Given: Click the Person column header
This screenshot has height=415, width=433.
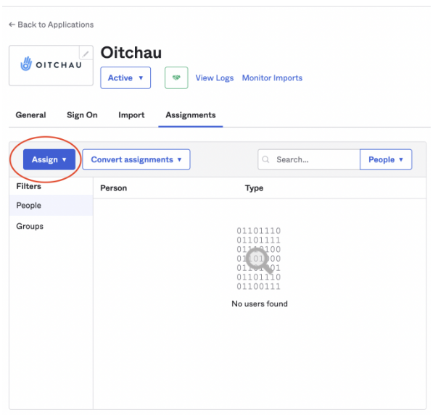Looking at the screenshot, I should point(113,188).
